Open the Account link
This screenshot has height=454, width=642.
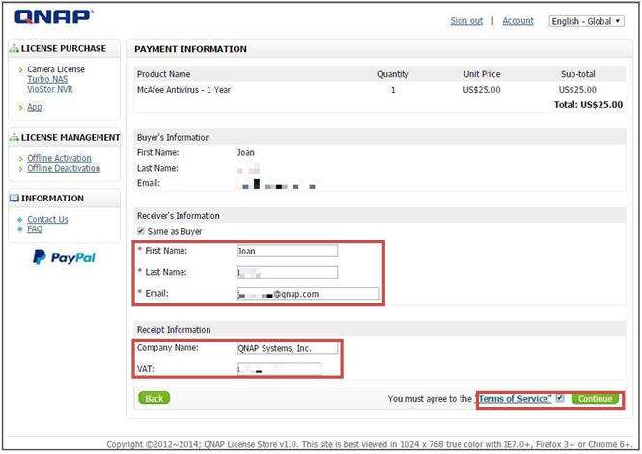(x=517, y=21)
